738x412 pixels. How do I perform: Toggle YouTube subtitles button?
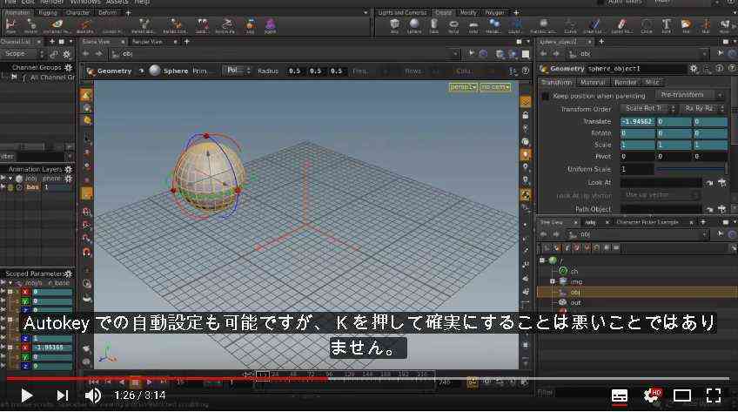coord(620,395)
